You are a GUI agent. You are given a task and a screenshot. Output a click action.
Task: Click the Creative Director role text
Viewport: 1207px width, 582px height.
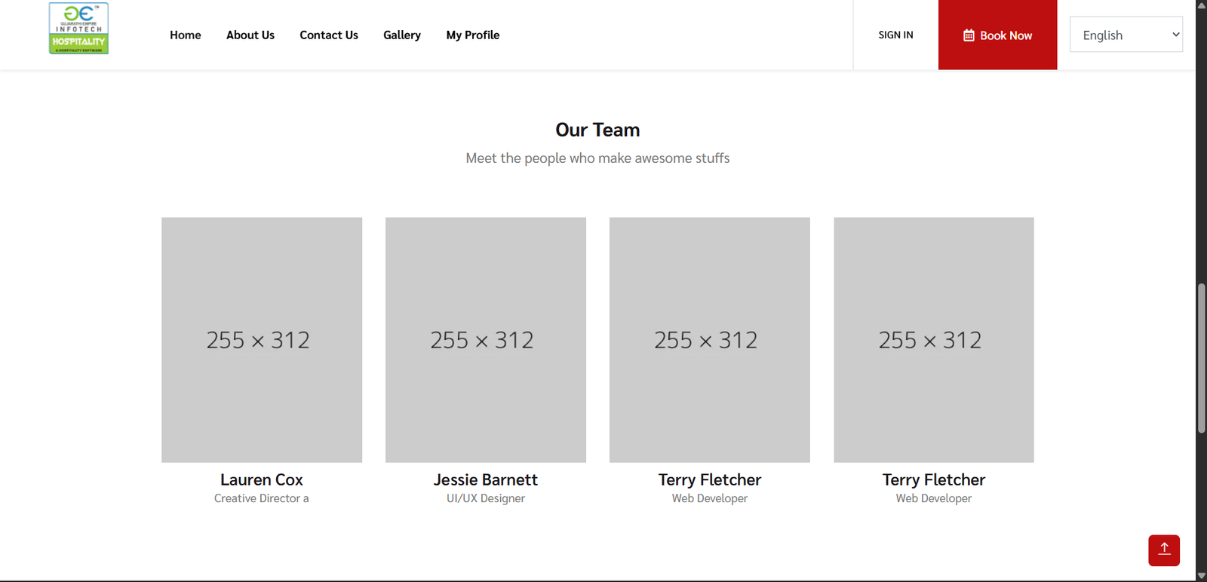pos(261,498)
